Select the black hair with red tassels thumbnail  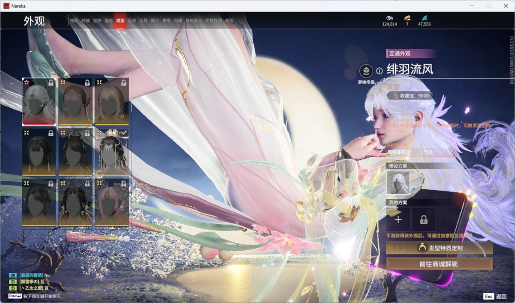pos(75,203)
